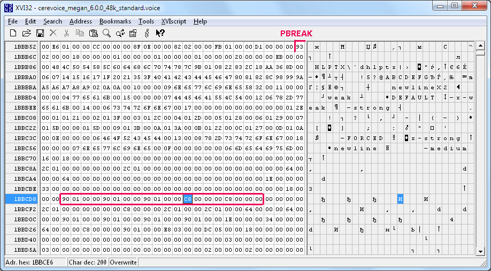
Task: Select byte EB in row 1BBB6C
Action: 279,57
